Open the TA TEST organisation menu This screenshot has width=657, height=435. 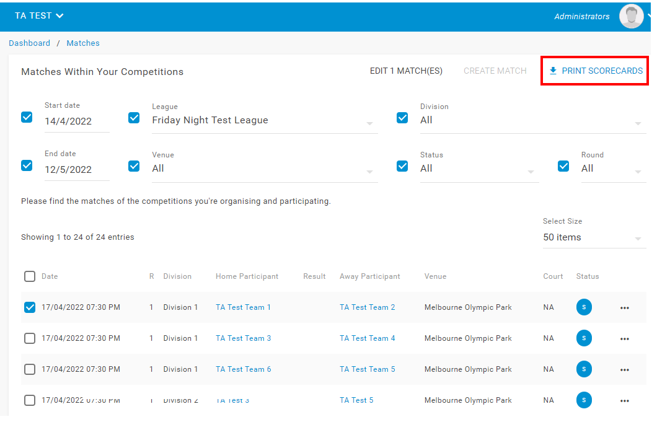[x=39, y=16]
